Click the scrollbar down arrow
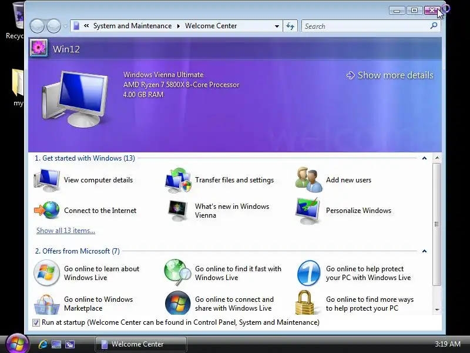 437,309
